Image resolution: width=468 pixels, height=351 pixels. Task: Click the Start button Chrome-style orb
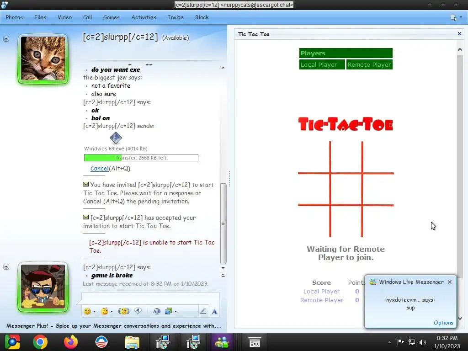(x=12, y=342)
